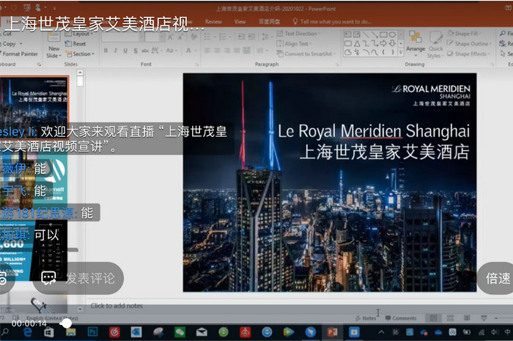Screen dimensions: 513x341
Task: Click the bullets list icon
Action: (x=207, y=37)
